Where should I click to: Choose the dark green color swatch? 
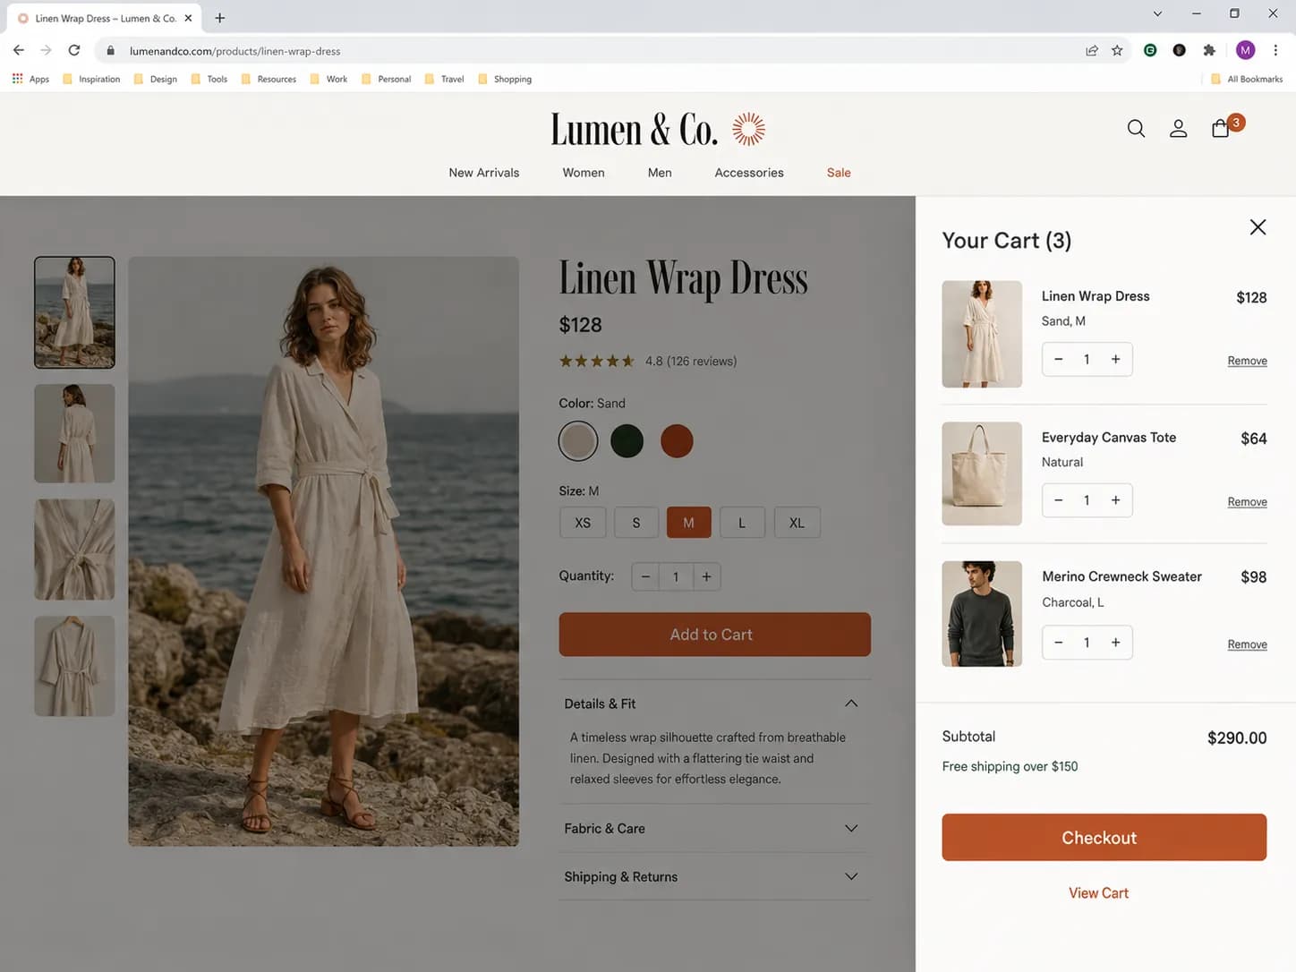pos(627,441)
